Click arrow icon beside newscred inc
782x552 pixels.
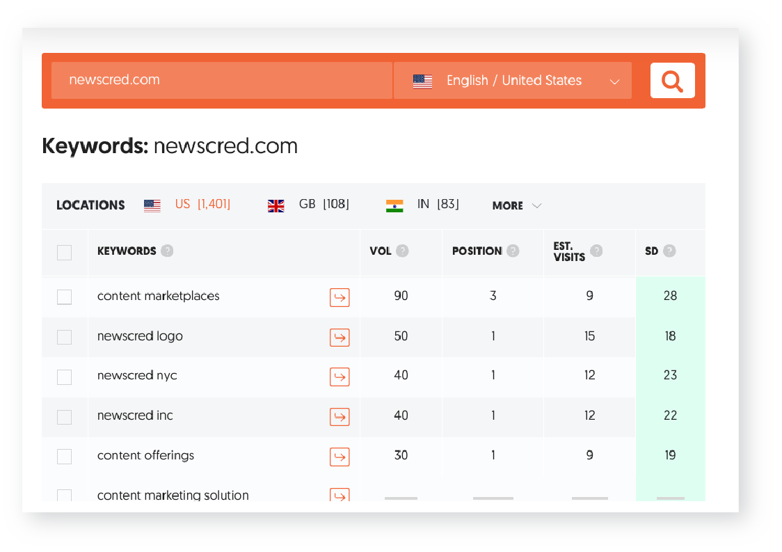(340, 417)
